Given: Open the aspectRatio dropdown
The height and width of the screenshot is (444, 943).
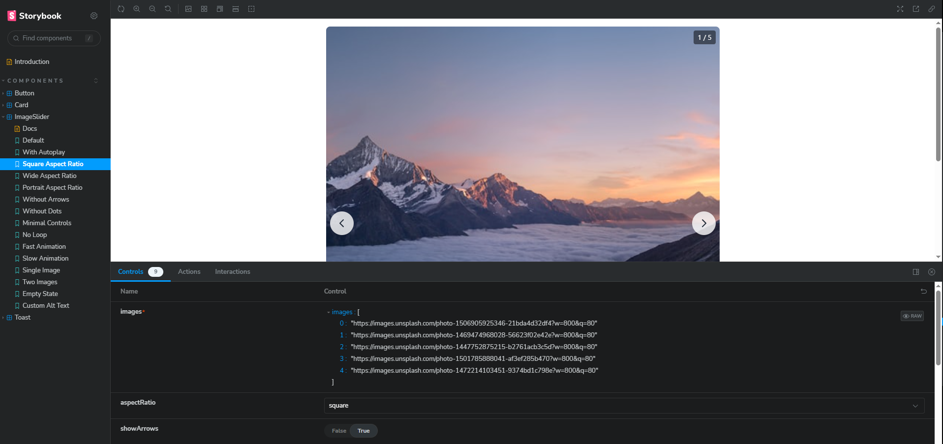Looking at the screenshot, I should click(x=624, y=406).
